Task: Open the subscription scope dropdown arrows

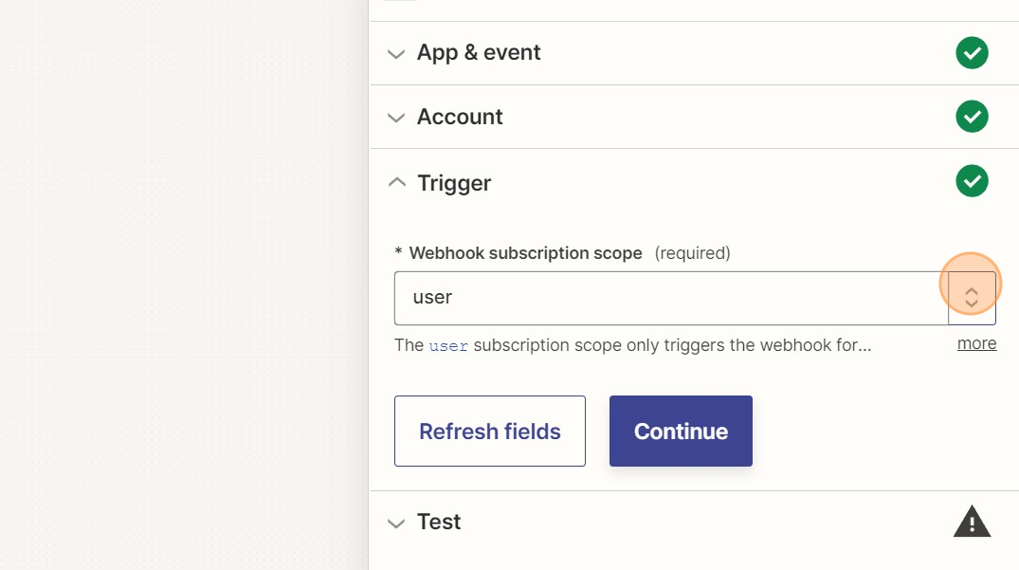Action: click(x=972, y=298)
